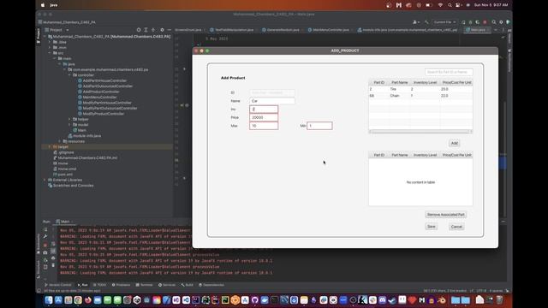This screenshot has width=548, height=308.
Task: Click the red stop icon in Run panel
Action: tap(45, 245)
